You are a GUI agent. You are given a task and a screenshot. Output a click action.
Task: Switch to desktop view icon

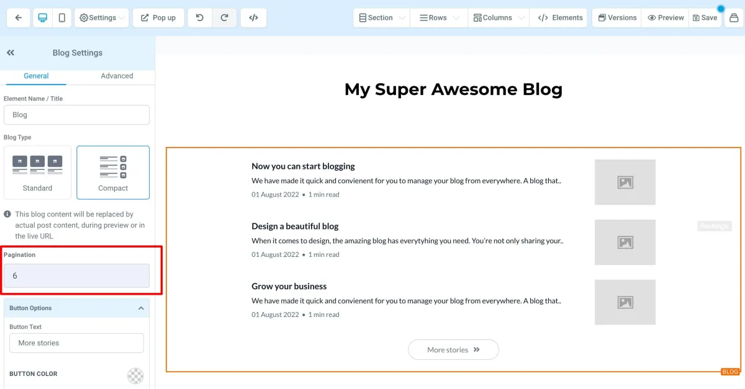(x=43, y=18)
